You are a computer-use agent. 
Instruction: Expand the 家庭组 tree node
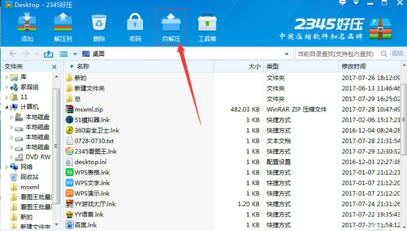7,87
